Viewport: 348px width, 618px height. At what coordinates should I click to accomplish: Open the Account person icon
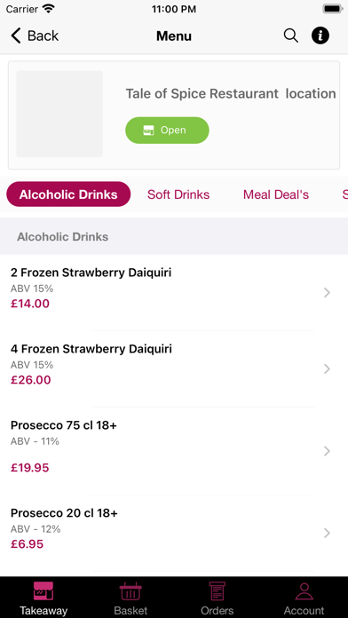304,590
